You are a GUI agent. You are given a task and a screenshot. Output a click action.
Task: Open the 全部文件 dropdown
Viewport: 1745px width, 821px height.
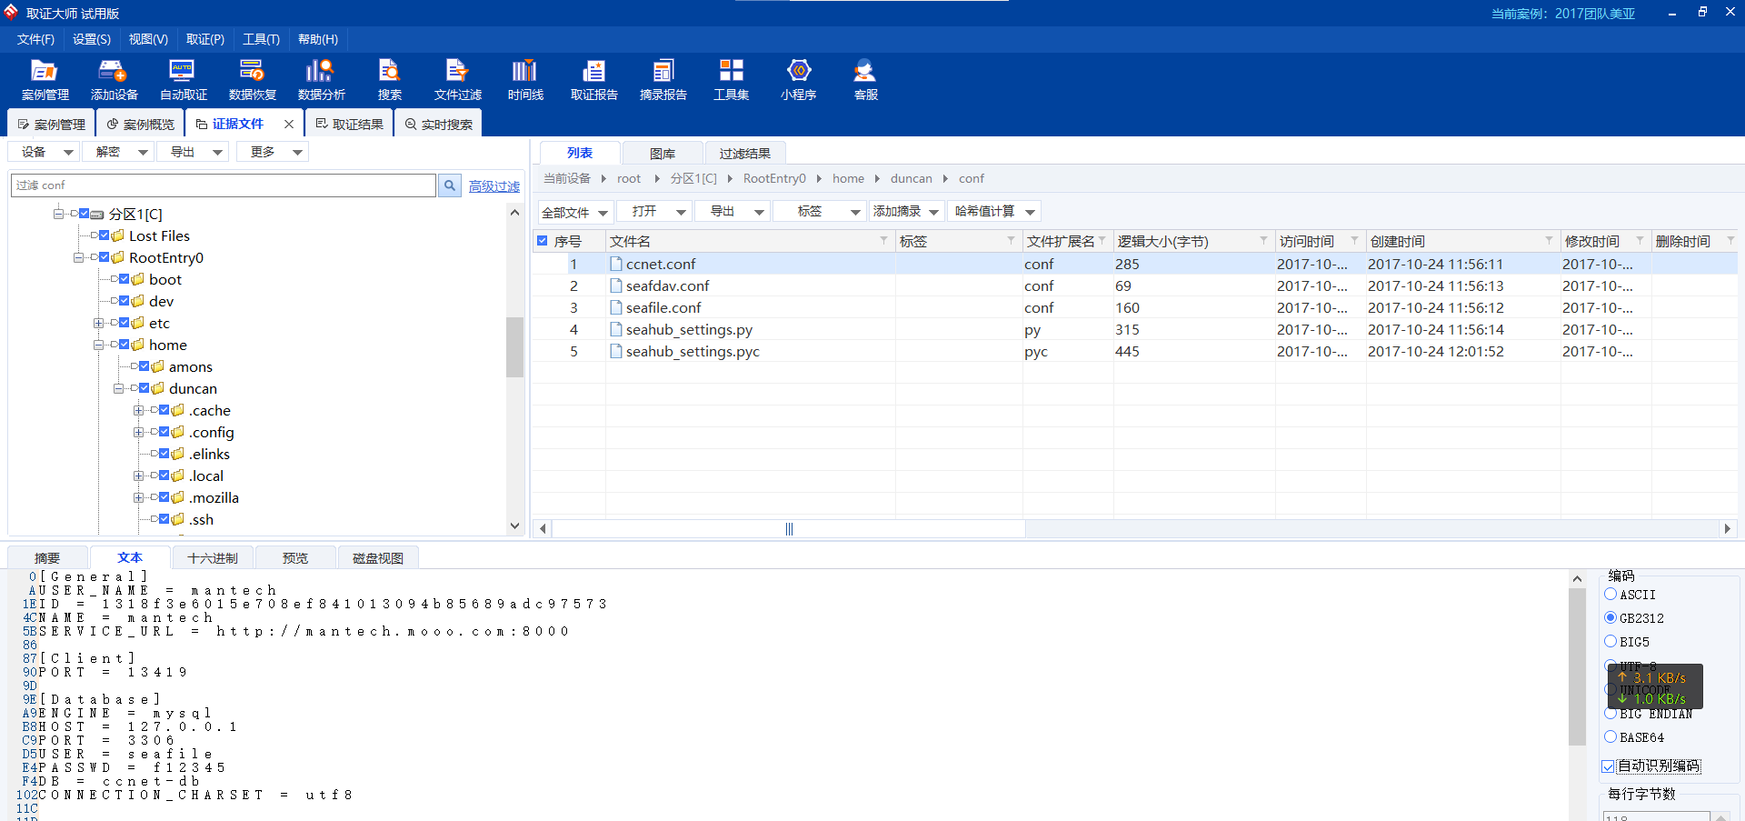575,212
